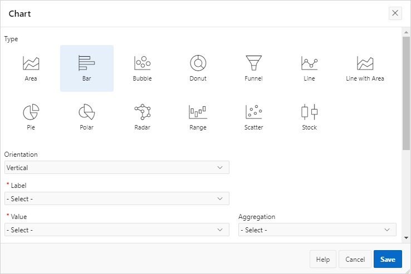
Task: Select the Area chart type
Action: click(x=31, y=68)
